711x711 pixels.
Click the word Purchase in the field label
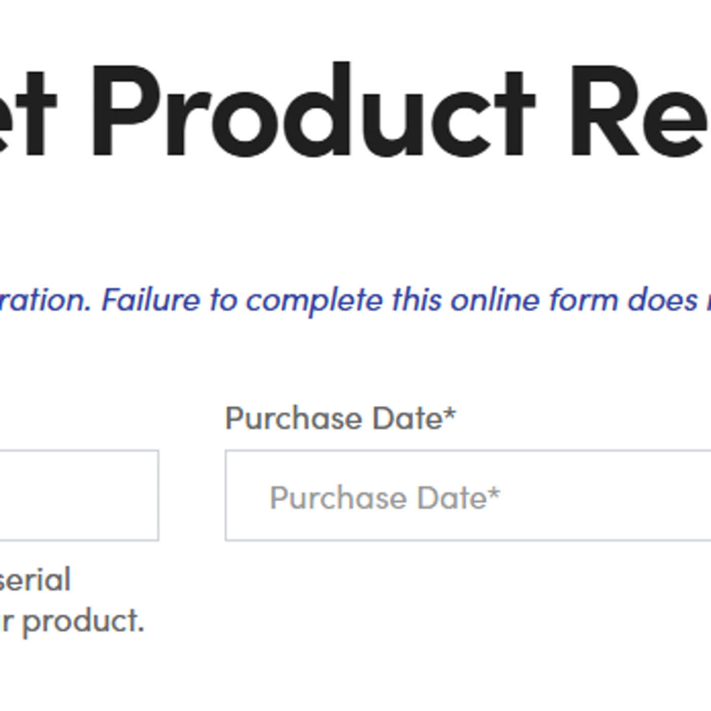coord(294,418)
